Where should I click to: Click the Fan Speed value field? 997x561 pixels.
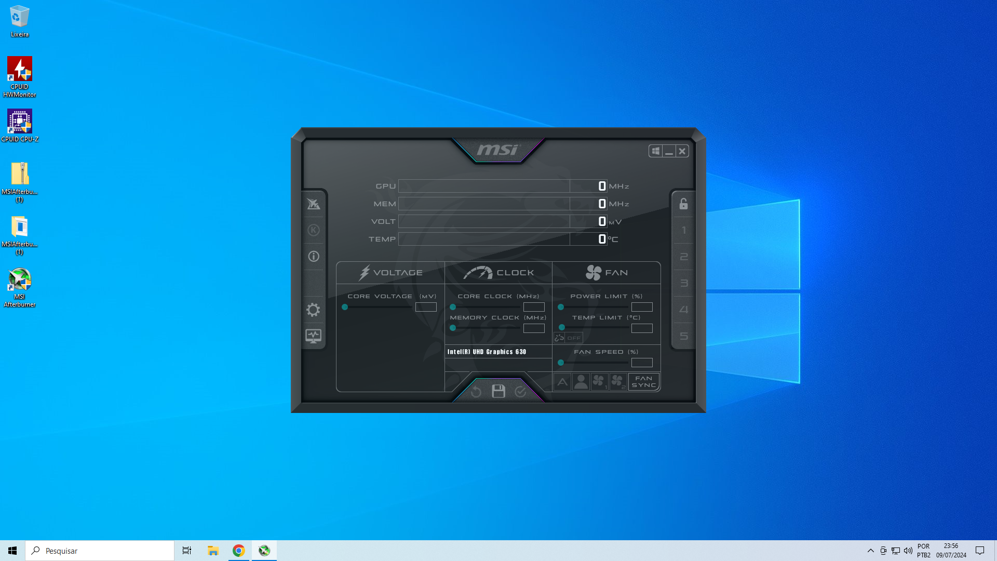(642, 363)
